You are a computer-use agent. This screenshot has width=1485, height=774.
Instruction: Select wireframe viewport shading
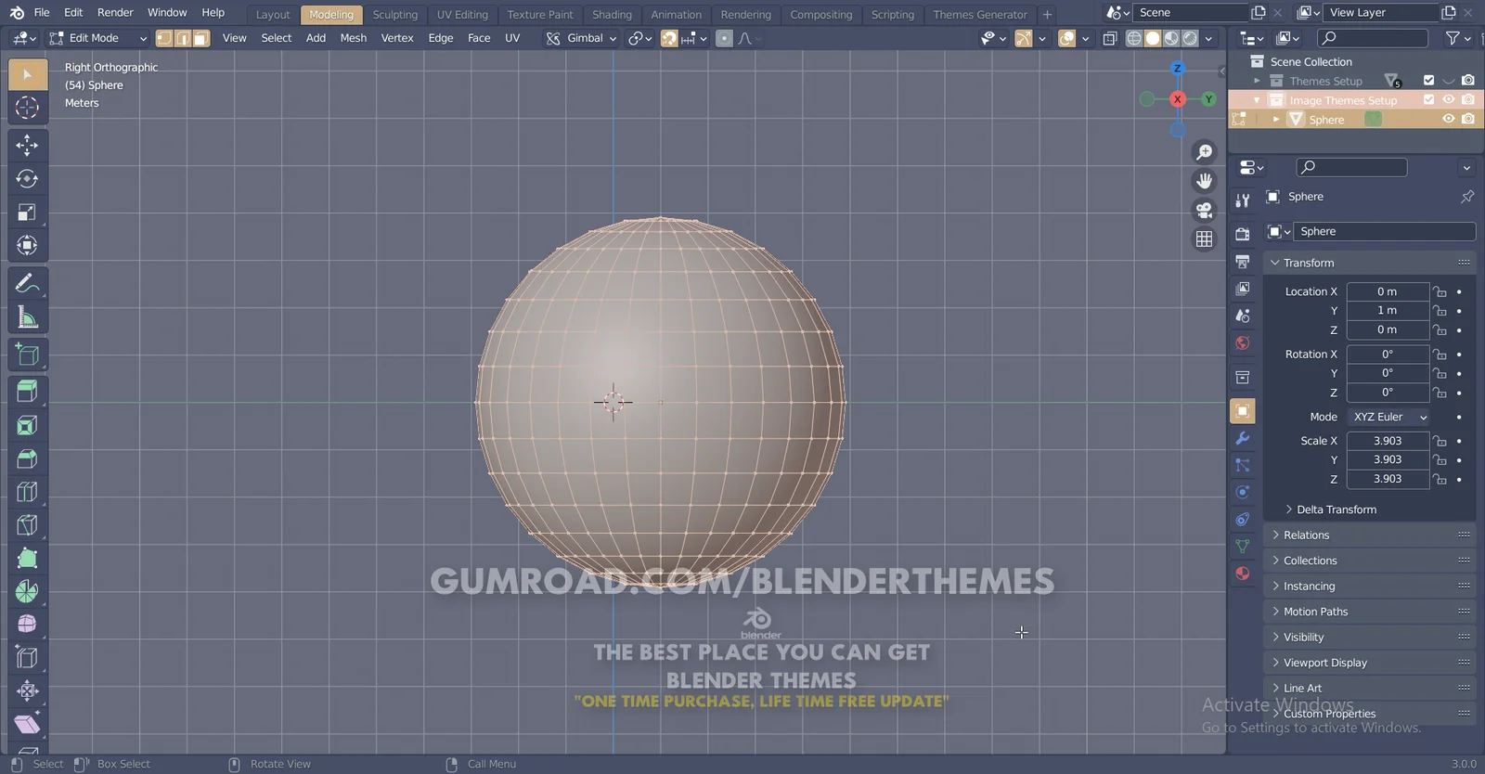[x=1134, y=38]
